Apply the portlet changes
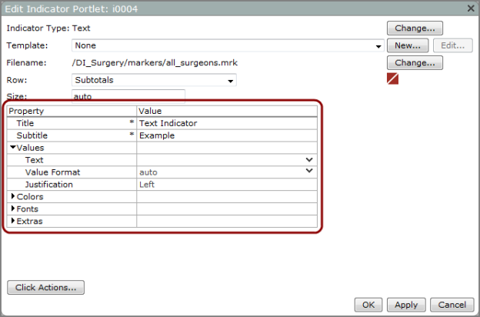 (406, 305)
